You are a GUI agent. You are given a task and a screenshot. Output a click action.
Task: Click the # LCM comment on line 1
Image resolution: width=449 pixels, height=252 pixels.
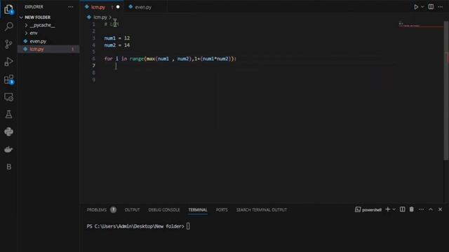112,24
